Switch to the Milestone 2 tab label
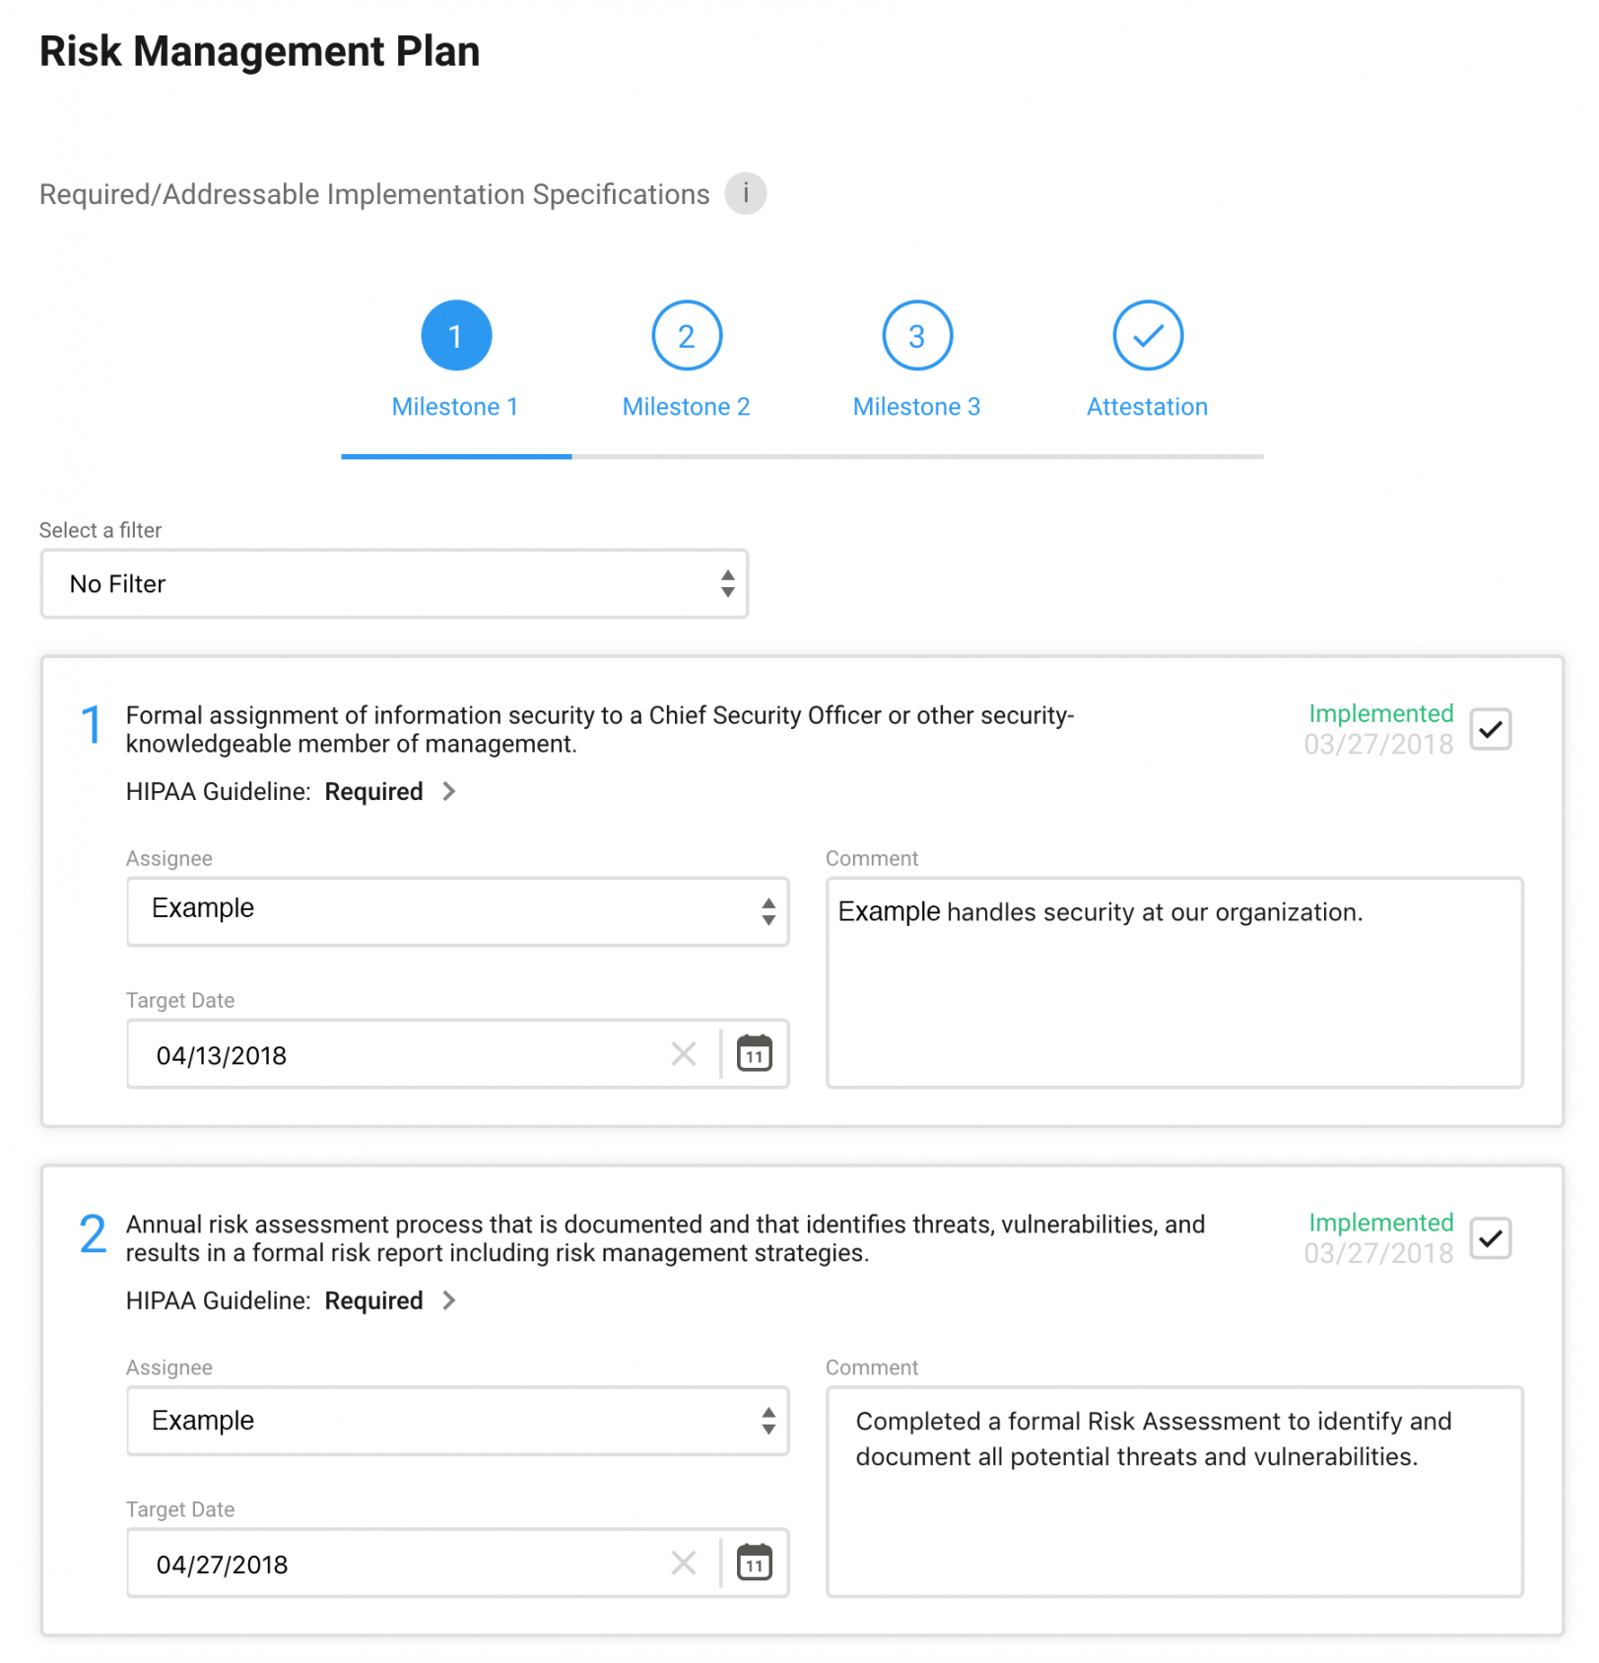 point(687,407)
